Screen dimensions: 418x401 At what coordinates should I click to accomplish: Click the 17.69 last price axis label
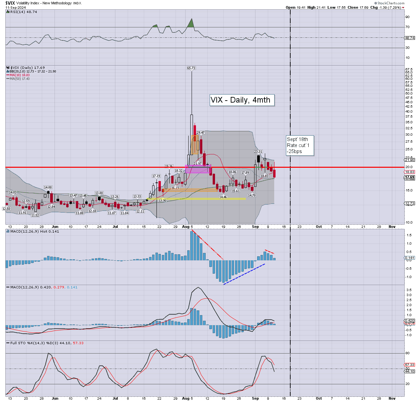click(410, 177)
